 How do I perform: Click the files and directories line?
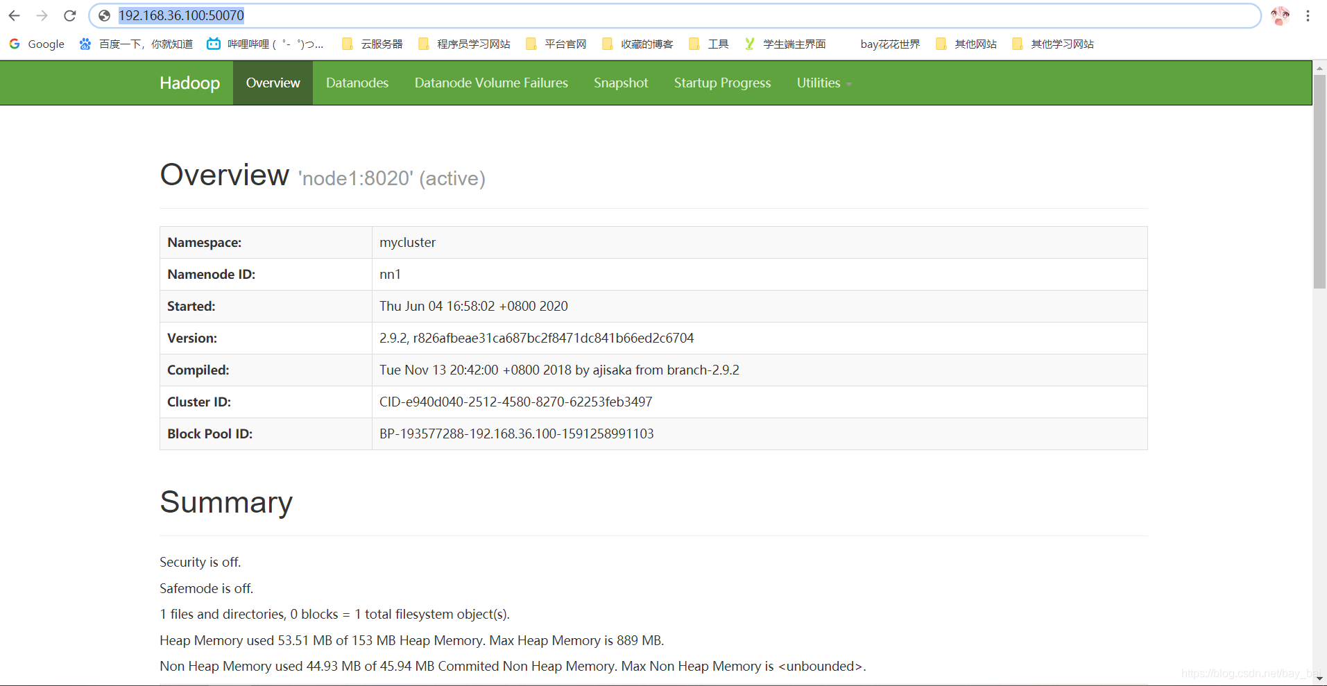(x=334, y=614)
